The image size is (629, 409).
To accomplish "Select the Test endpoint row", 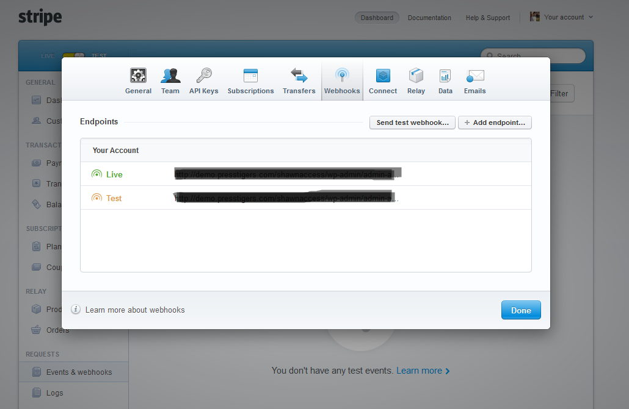I will pyautogui.click(x=305, y=198).
